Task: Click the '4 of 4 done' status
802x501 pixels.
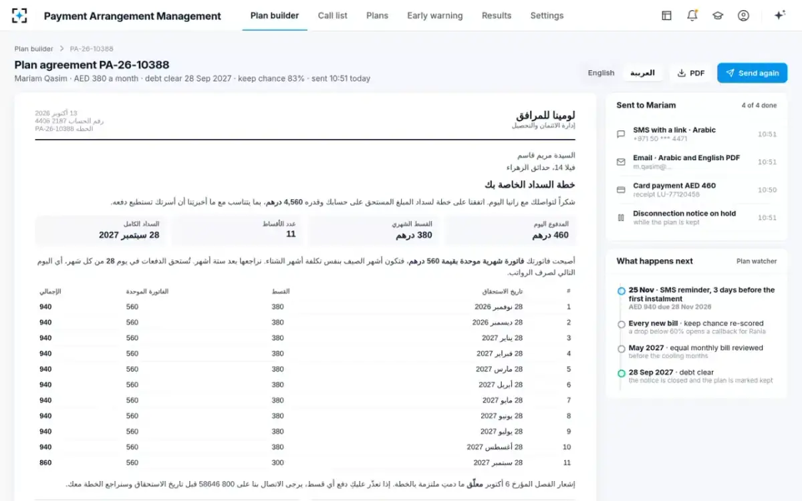Action: (x=759, y=106)
